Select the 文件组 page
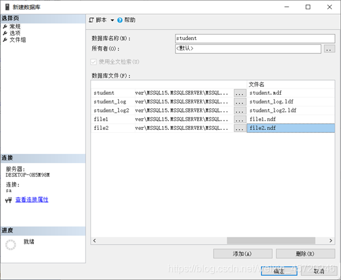 click(x=18, y=40)
